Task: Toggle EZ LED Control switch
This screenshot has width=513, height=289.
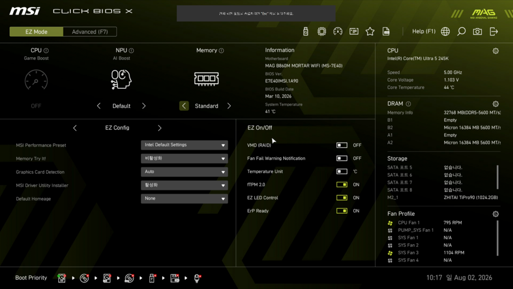Action: (x=342, y=197)
